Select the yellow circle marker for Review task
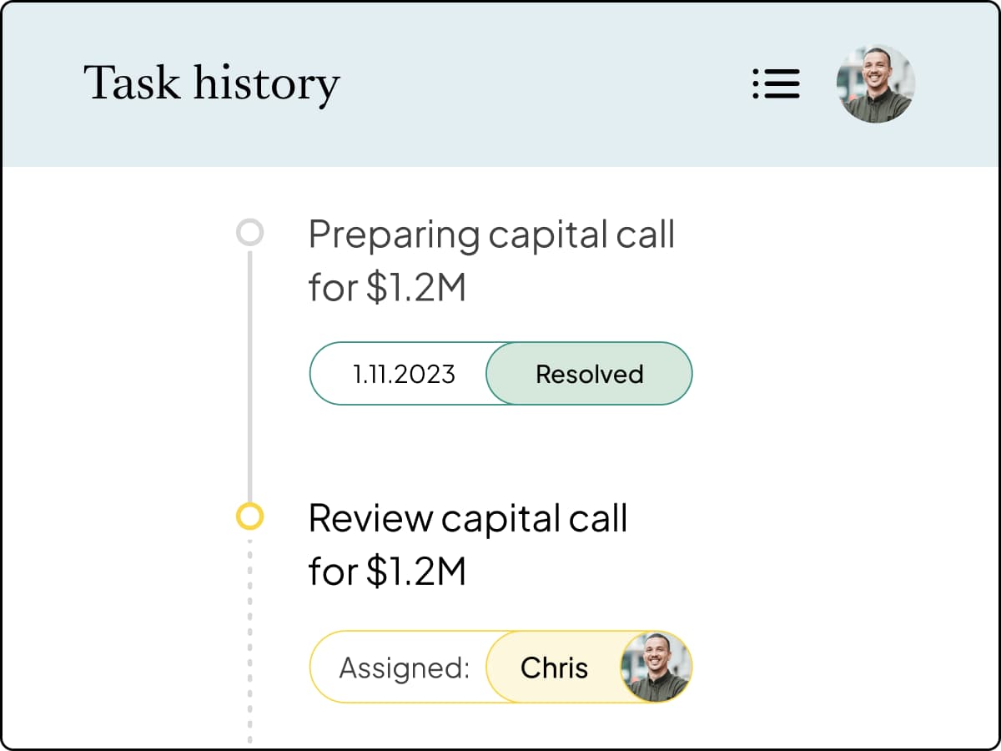The width and height of the screenshot is (1001, 751). pos(249,517)
